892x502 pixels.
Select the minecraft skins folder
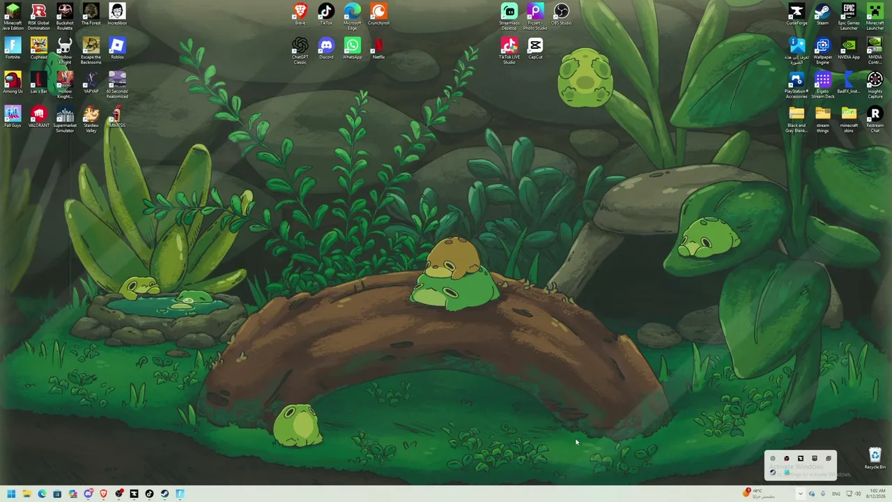(849, 119)
